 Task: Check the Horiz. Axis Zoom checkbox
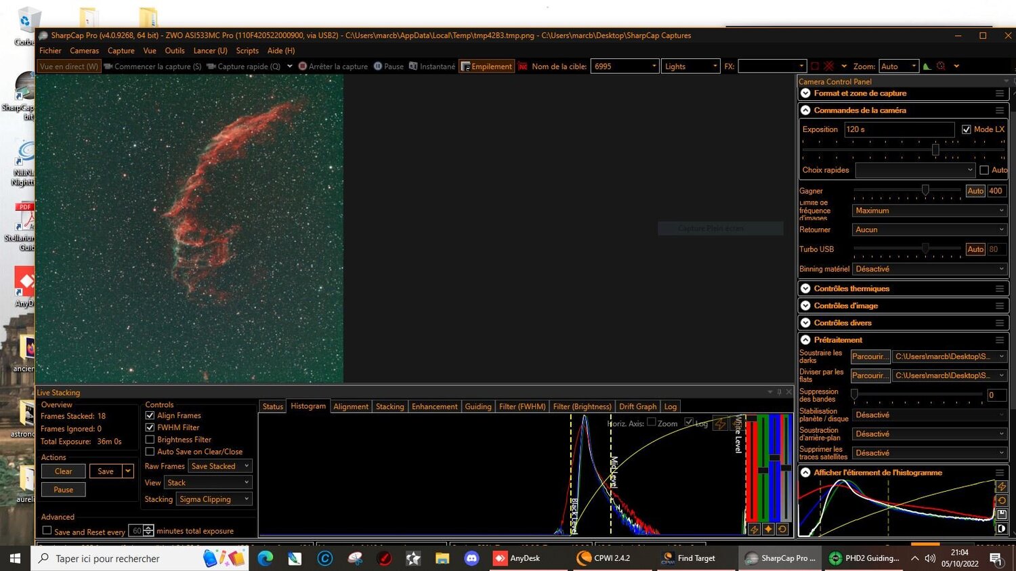(x=652, y=422)
